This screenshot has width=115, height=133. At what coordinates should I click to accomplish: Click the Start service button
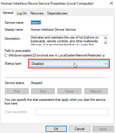click(17, 91)
